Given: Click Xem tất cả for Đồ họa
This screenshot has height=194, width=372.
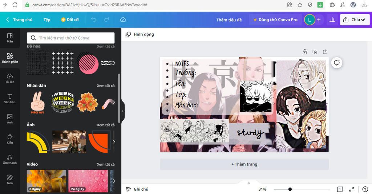Looking at the screenshot, I should [106, 46].
